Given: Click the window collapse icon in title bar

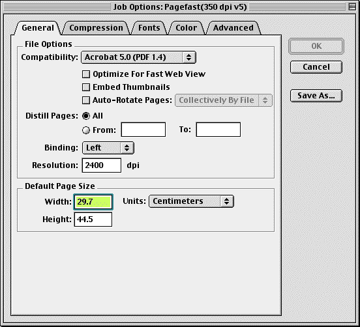Looking at the screenshot, I should coord(352,7).
